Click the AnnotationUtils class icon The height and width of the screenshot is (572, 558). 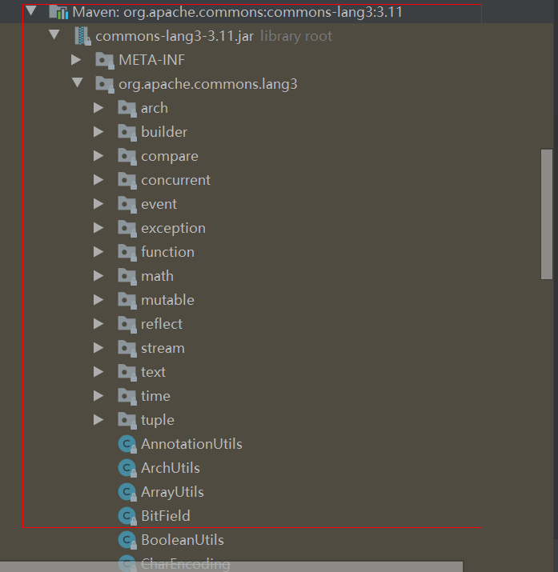pyautogui.click(x=127, y=444)
